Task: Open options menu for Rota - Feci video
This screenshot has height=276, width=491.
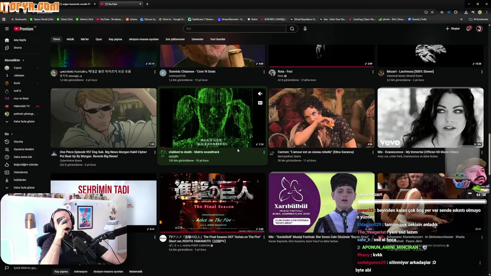Action: coord(373,72)
